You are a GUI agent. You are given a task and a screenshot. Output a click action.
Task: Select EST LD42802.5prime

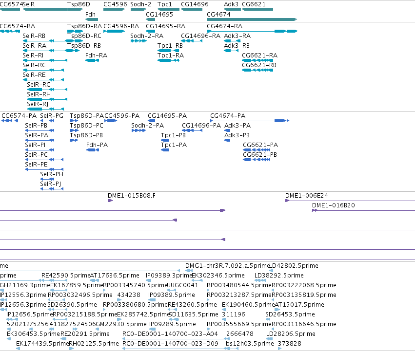271,271
